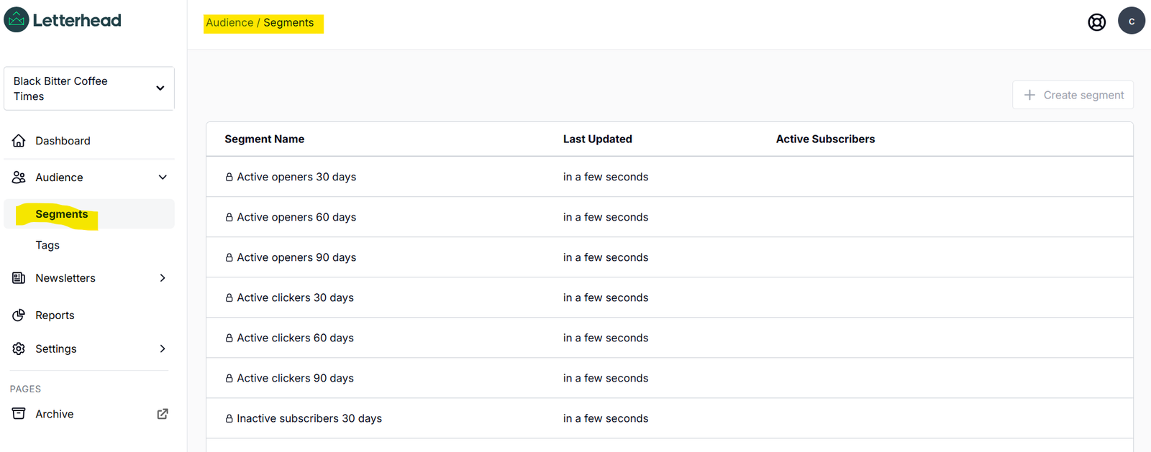The width and height of the screenshot is (1151, 452).
Task: Open the user avatar menu
Action: (1131, 21)
